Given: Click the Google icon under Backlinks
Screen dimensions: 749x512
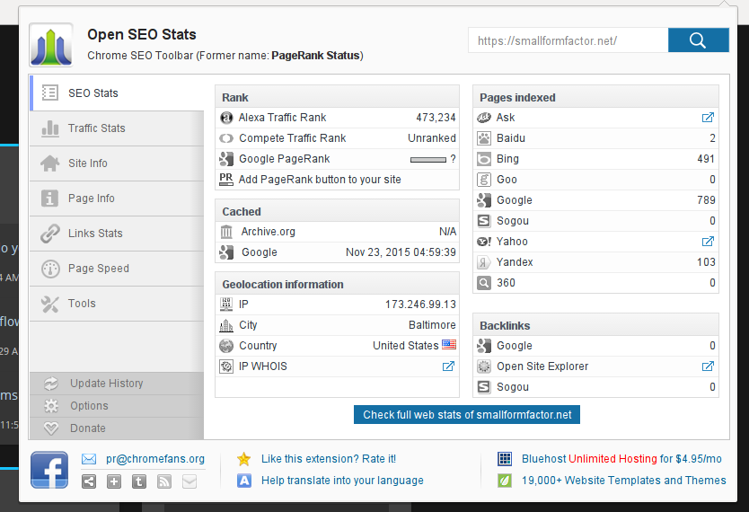Looking at the screenshot, I should coord(484,346).
